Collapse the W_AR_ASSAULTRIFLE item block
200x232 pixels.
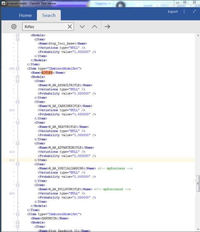pyautogui.click(x=18, y=81)
